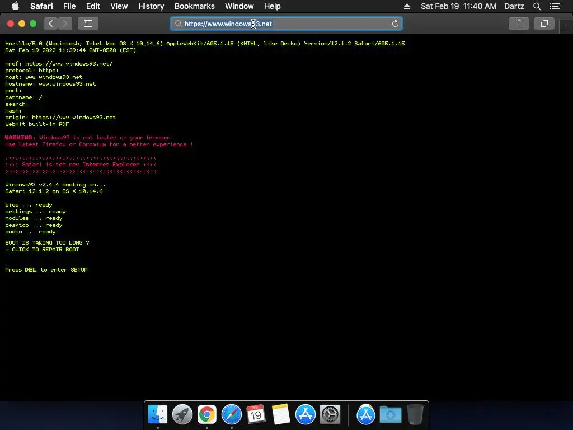Click 'Press DEL to enter SETUP' text
This screenshot has height=430, width=573.
tap(46, 269)
